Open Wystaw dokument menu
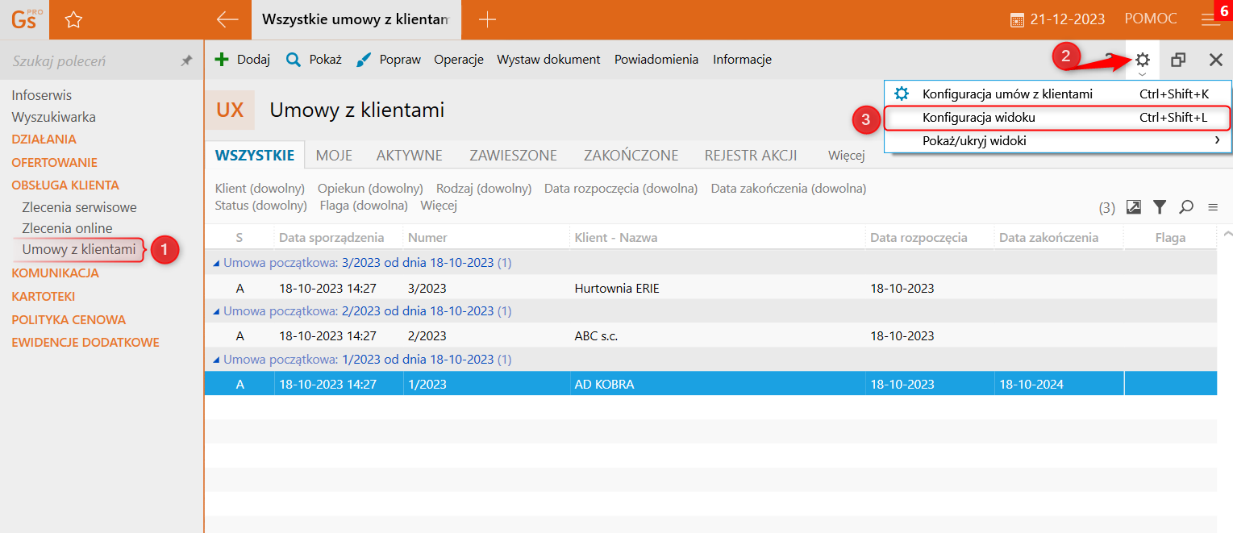The width and height of the screenshot is (1233, 533). point(548,60)
